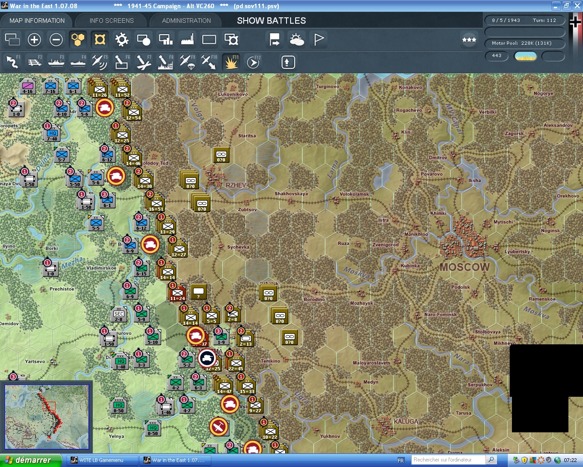Click the overlapping windows toolbar icon
The width and height of the screenshot is (583, 467).
[x=12, y=40]
